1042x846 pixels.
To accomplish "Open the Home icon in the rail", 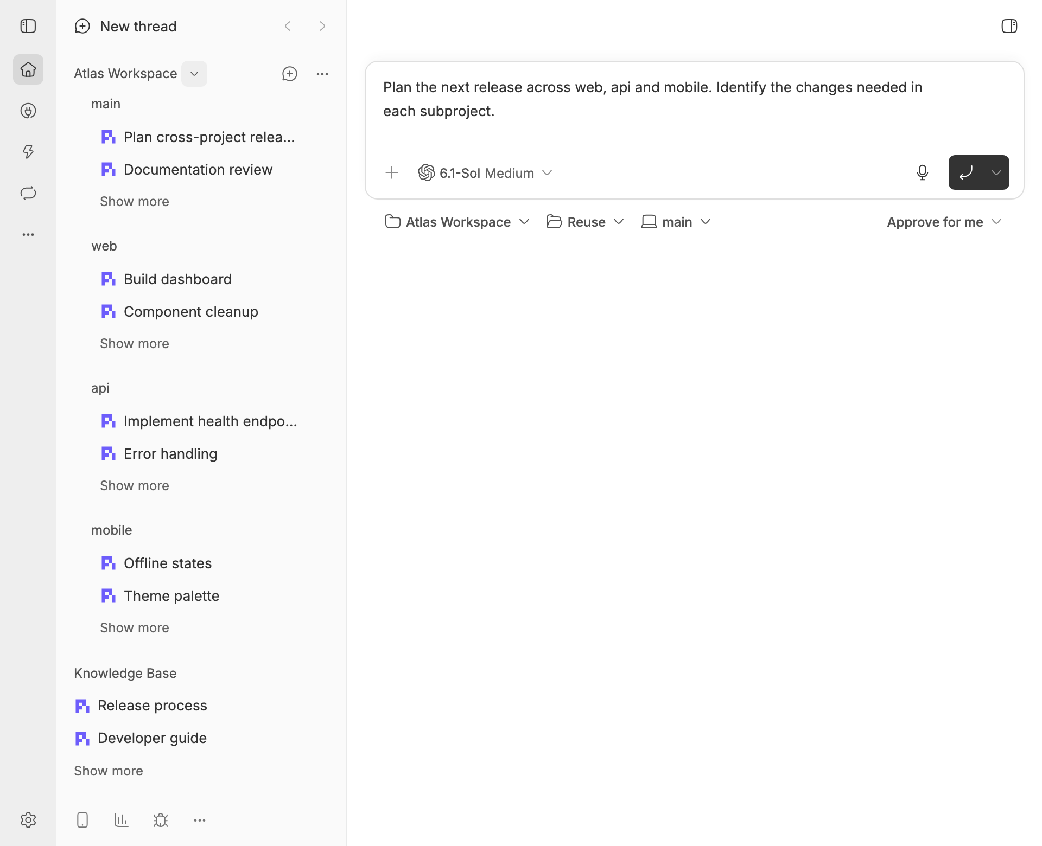I will pos(28,69).
